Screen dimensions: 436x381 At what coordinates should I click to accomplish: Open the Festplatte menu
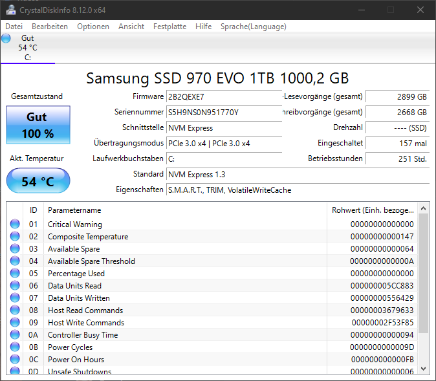[x=170, y=27]
